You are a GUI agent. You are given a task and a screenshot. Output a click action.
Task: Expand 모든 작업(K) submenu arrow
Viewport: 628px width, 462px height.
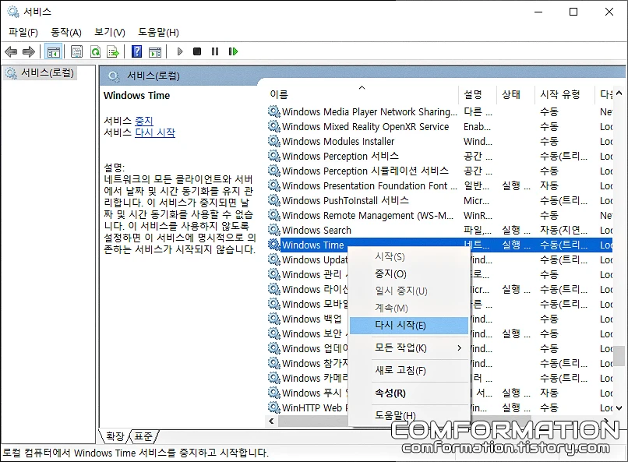460,348
